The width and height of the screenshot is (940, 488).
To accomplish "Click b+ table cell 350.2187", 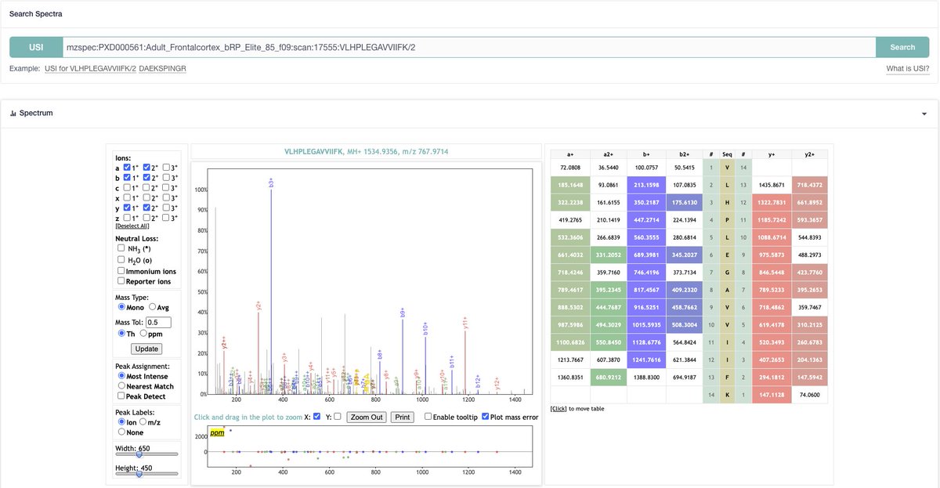I will pyautogui.click(x=646, y=202).
